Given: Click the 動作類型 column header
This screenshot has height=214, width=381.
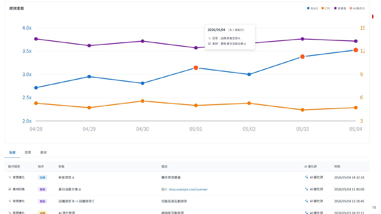Looking at the screenshot, I should click(x=14, y=167).
